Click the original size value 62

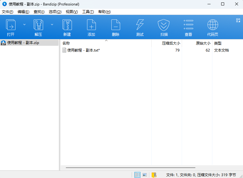tap(208, 50)
